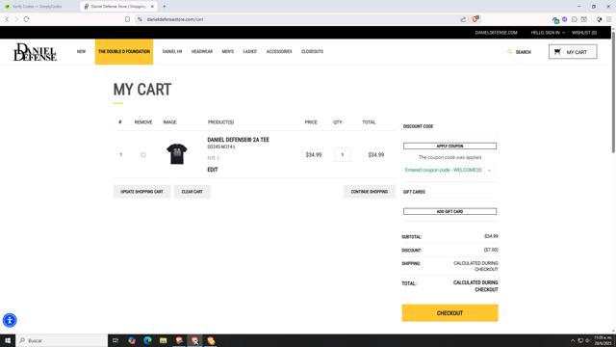This screenshot has height=347, width=616.
Task: Click the quantity field for the 2A Tee
Action: [343, 154]
